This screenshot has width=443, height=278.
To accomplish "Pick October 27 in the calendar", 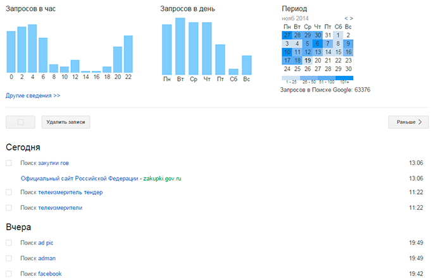I will [x=287, y=35].
